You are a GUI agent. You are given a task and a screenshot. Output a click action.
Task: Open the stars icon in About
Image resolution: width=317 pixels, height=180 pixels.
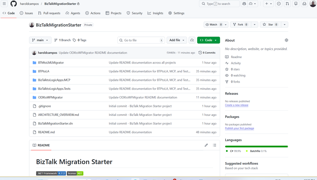point(227,69)
